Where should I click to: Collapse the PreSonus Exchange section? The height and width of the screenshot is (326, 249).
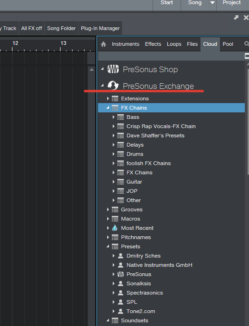click(x=102, y=85)
